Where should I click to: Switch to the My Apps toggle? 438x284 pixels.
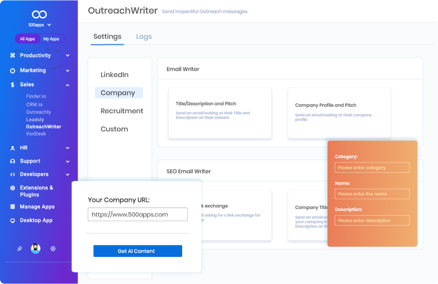pos(51,39)
